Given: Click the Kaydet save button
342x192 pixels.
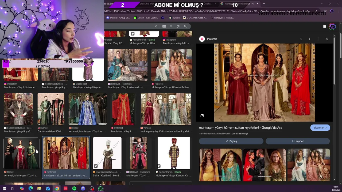Looking at the screenshot, I should pyautogui.click(x=298, y=141).
